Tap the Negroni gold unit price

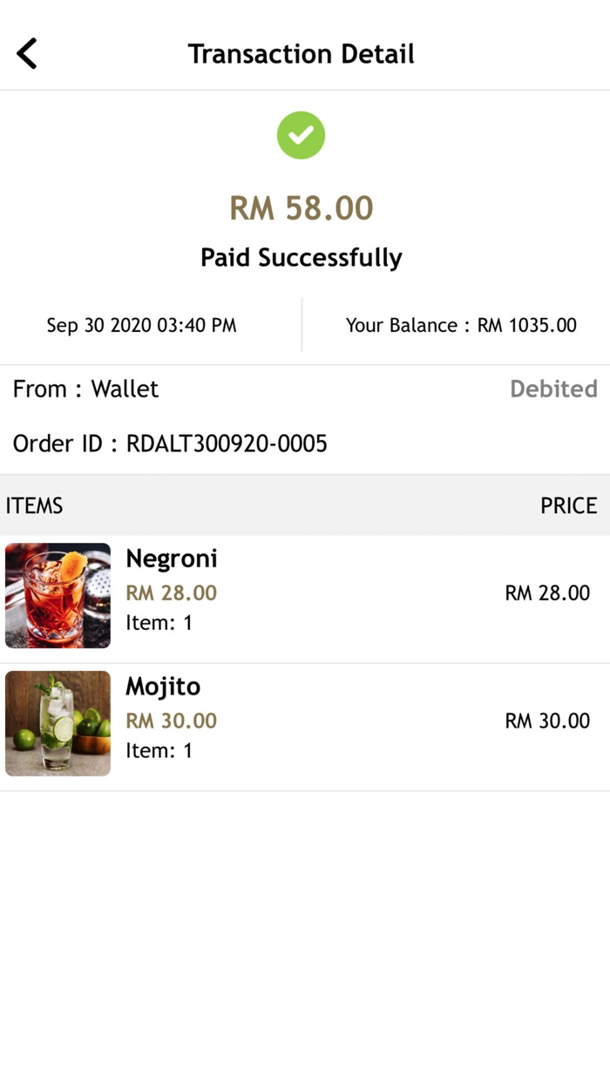pyautogui.click(x=172, y=593)
